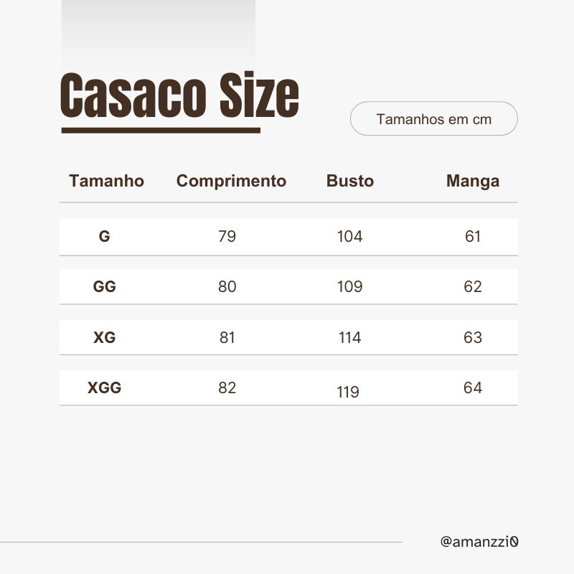Select the G size row label
This screenshot has width=574, height=574.
click(105, 236)
